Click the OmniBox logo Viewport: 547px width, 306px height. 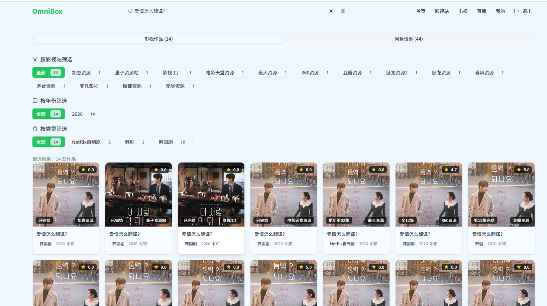pyautogui.click(x=47, y=11)
